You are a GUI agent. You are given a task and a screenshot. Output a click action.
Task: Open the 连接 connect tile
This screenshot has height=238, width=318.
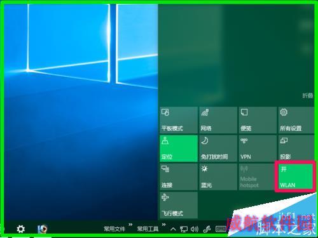tap(179, 176)
